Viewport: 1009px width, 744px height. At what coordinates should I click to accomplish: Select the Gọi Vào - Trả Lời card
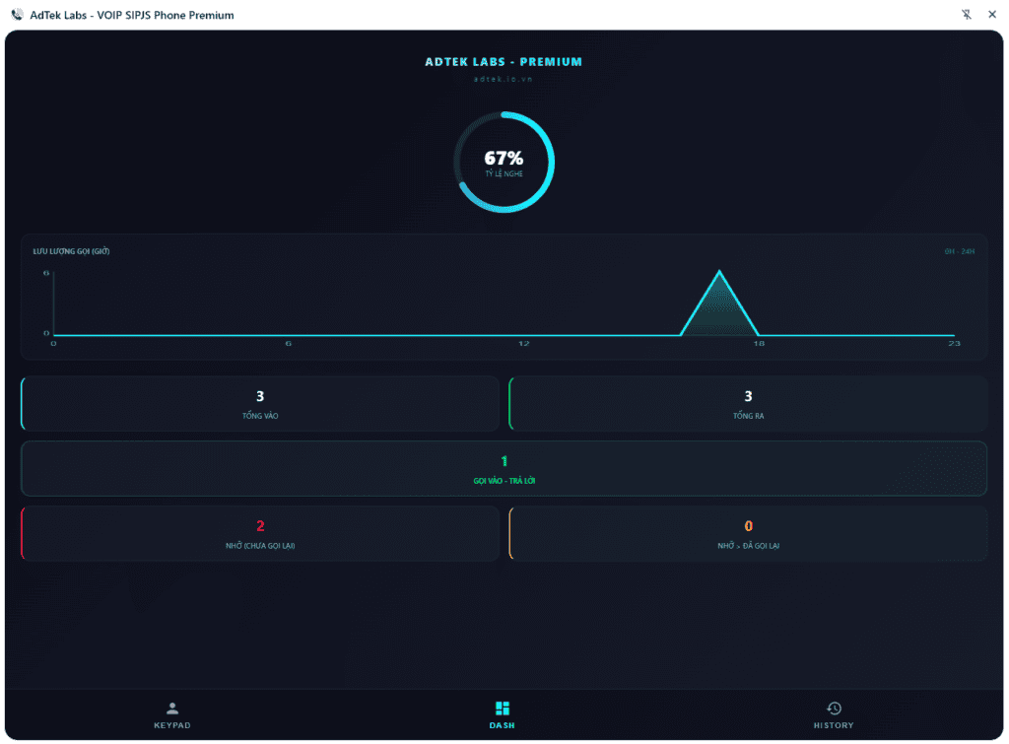coord(504,468)
